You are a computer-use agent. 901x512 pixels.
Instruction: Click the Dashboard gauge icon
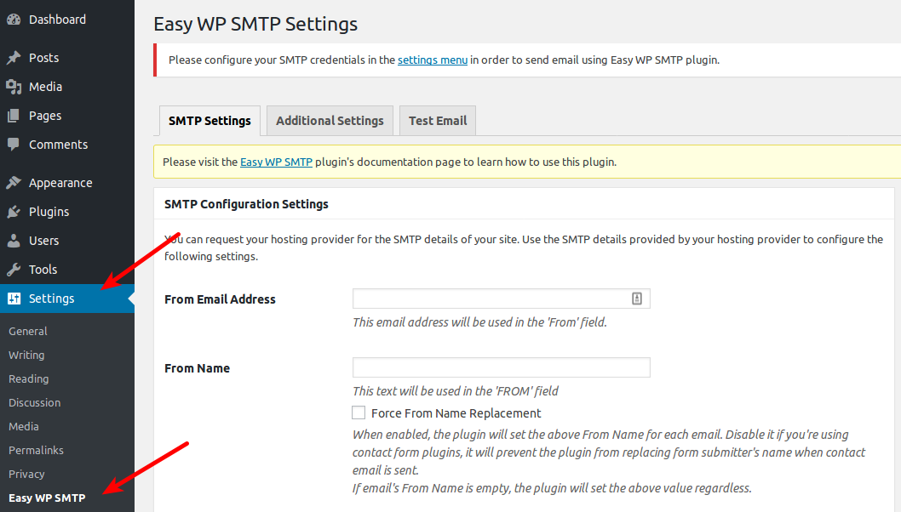[x=14, y=20]
